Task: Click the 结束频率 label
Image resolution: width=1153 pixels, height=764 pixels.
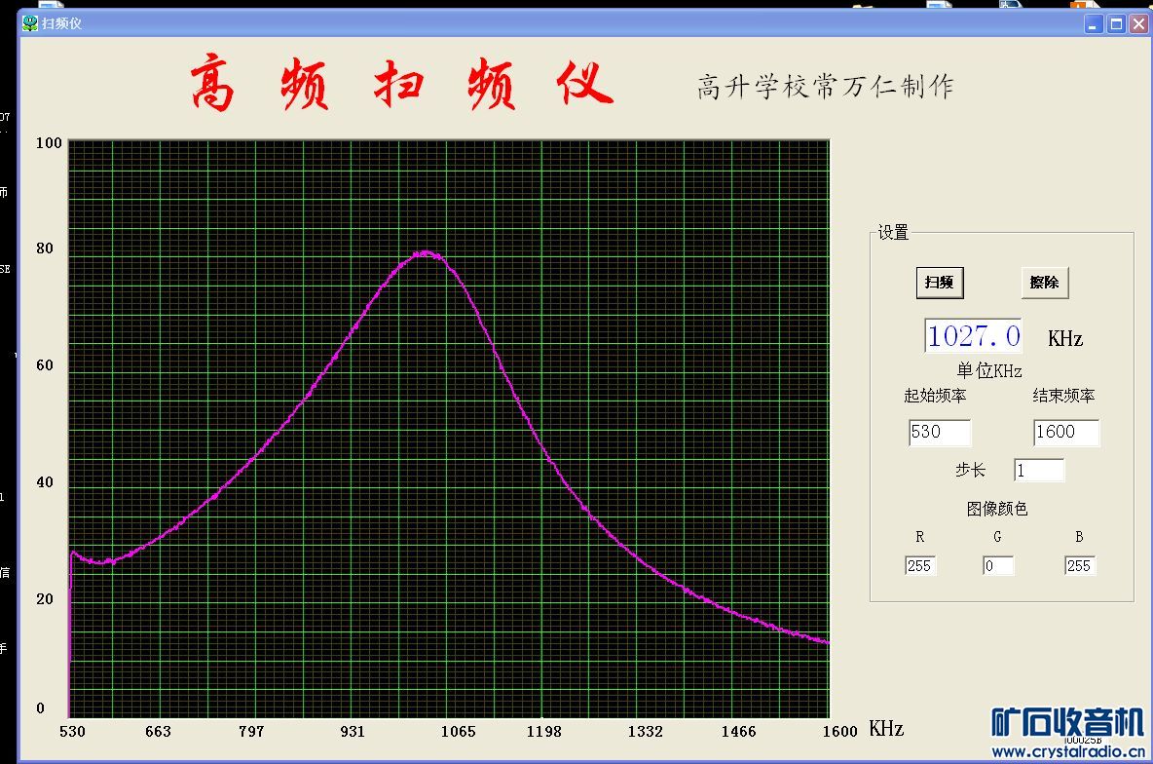Action: click(x=1063, y=396)
